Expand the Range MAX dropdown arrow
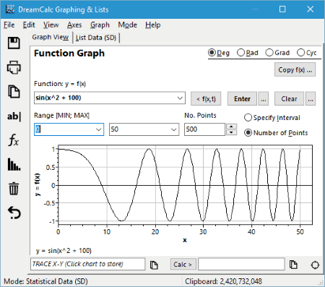This screenshot has height=287, width=325. click(x=173, y=129)
